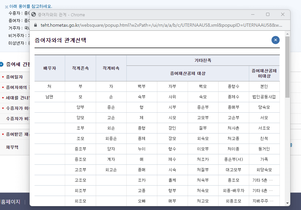The image size is (301, 210).
Task: Close the relationship popup via blue X icon
Action: (x=275, y=40)
